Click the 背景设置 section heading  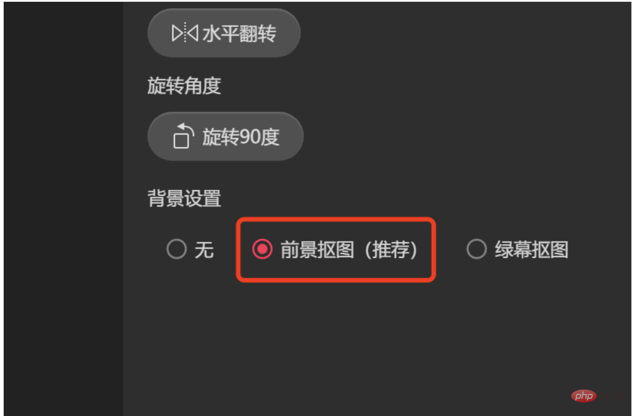(x=184, y=199)
